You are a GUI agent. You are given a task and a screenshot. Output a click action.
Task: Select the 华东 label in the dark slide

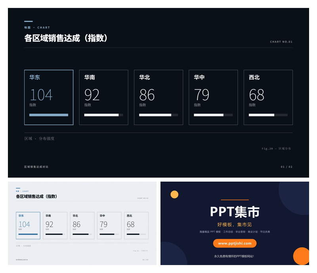(x=34, y=77)
